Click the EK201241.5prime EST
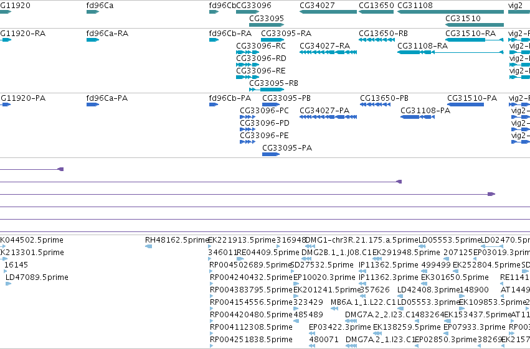 (296, 296)
